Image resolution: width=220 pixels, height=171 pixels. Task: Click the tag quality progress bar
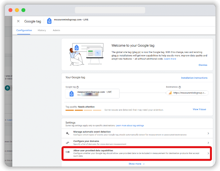click(x=83, y=110)
